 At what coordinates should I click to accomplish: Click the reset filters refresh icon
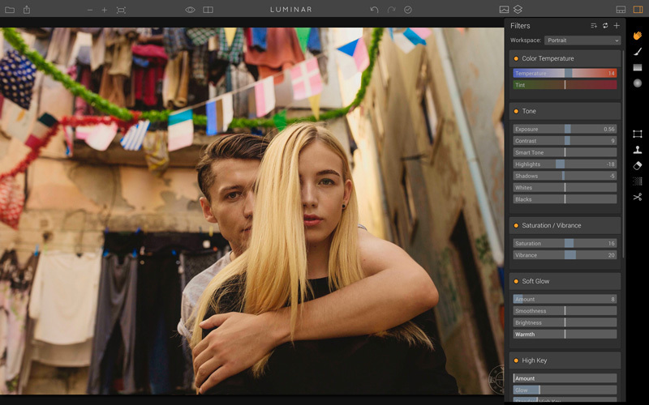[605, 26]
